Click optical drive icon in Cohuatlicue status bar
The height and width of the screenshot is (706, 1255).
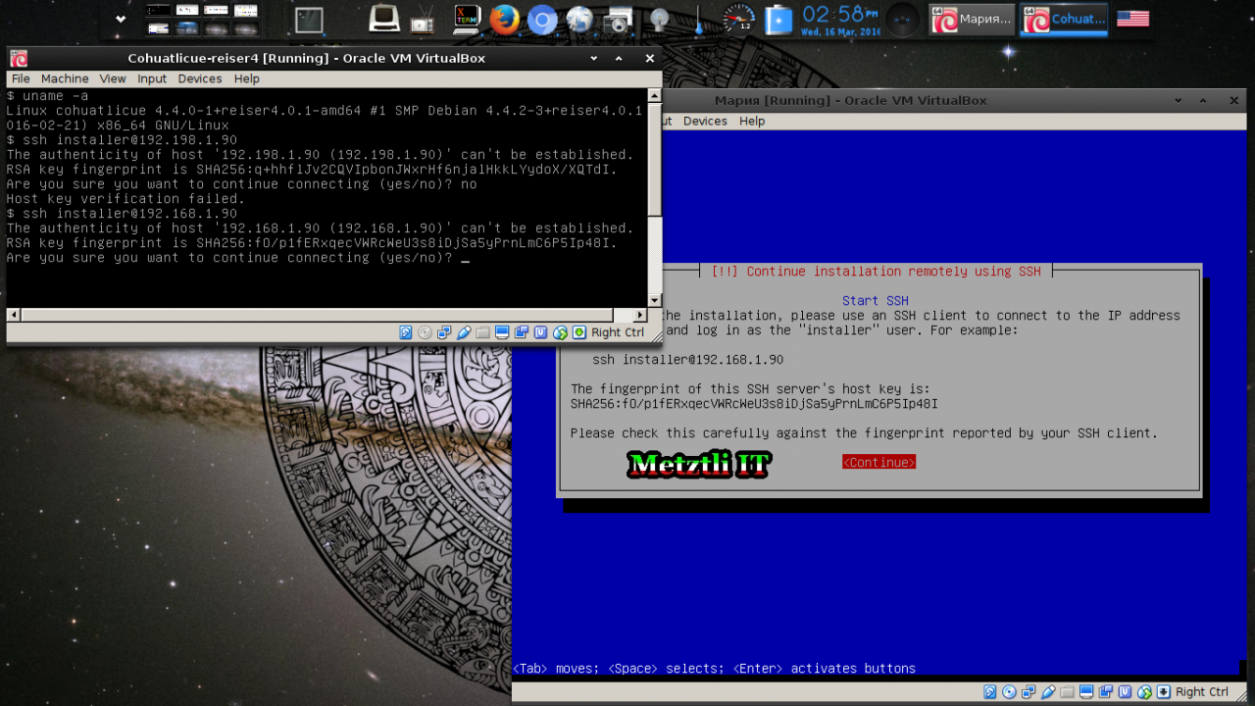[x=425, y=332]
